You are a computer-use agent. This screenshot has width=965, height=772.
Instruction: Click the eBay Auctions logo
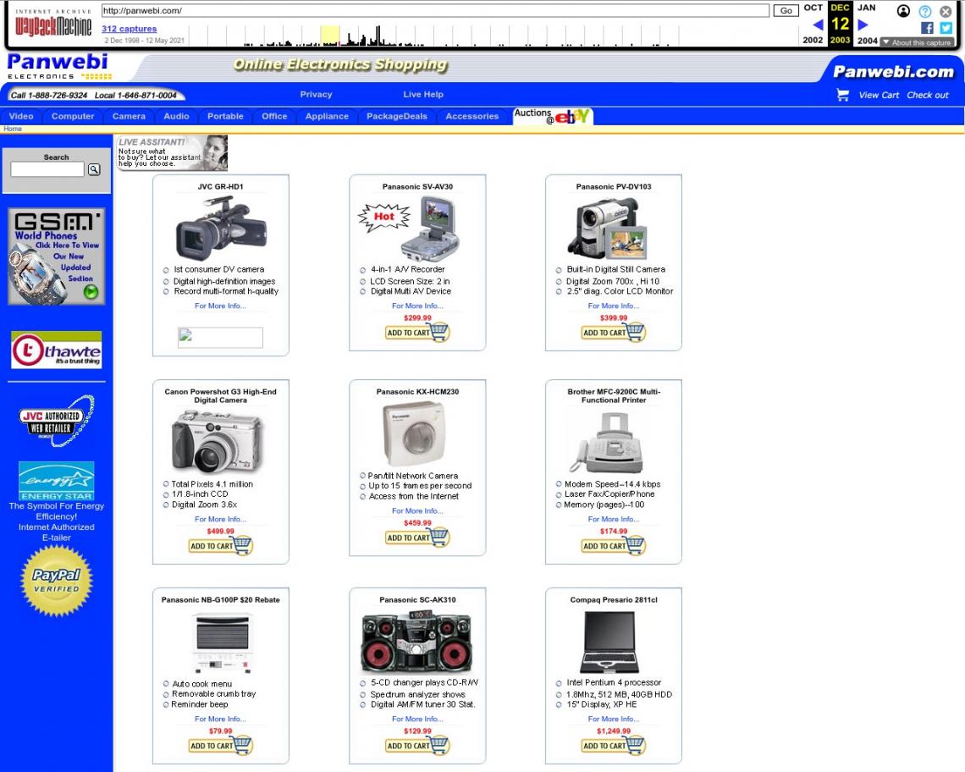553,116
